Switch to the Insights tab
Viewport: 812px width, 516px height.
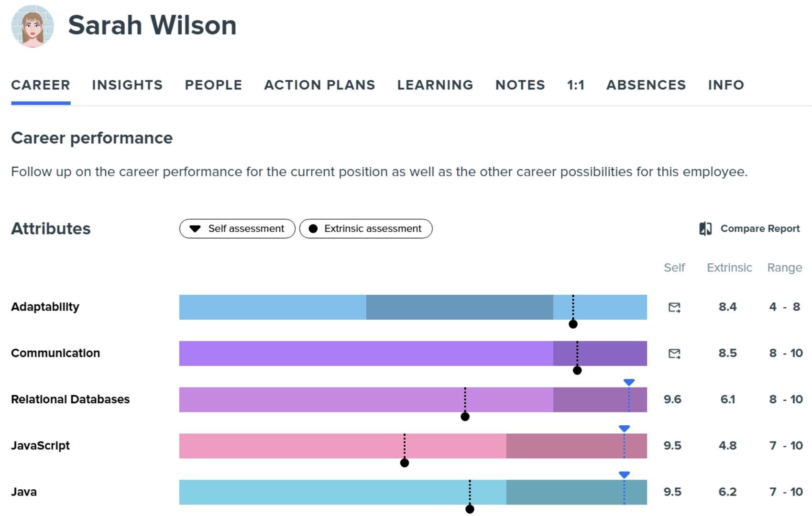[x=127, y=85]
